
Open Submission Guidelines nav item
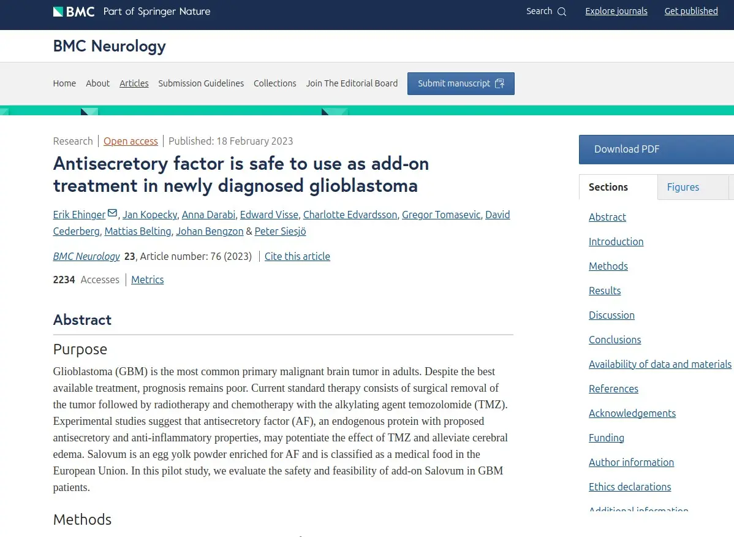coord(201,83)
